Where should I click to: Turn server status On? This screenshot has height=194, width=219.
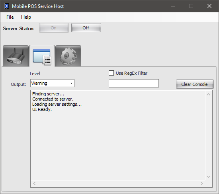click(54, 28)
